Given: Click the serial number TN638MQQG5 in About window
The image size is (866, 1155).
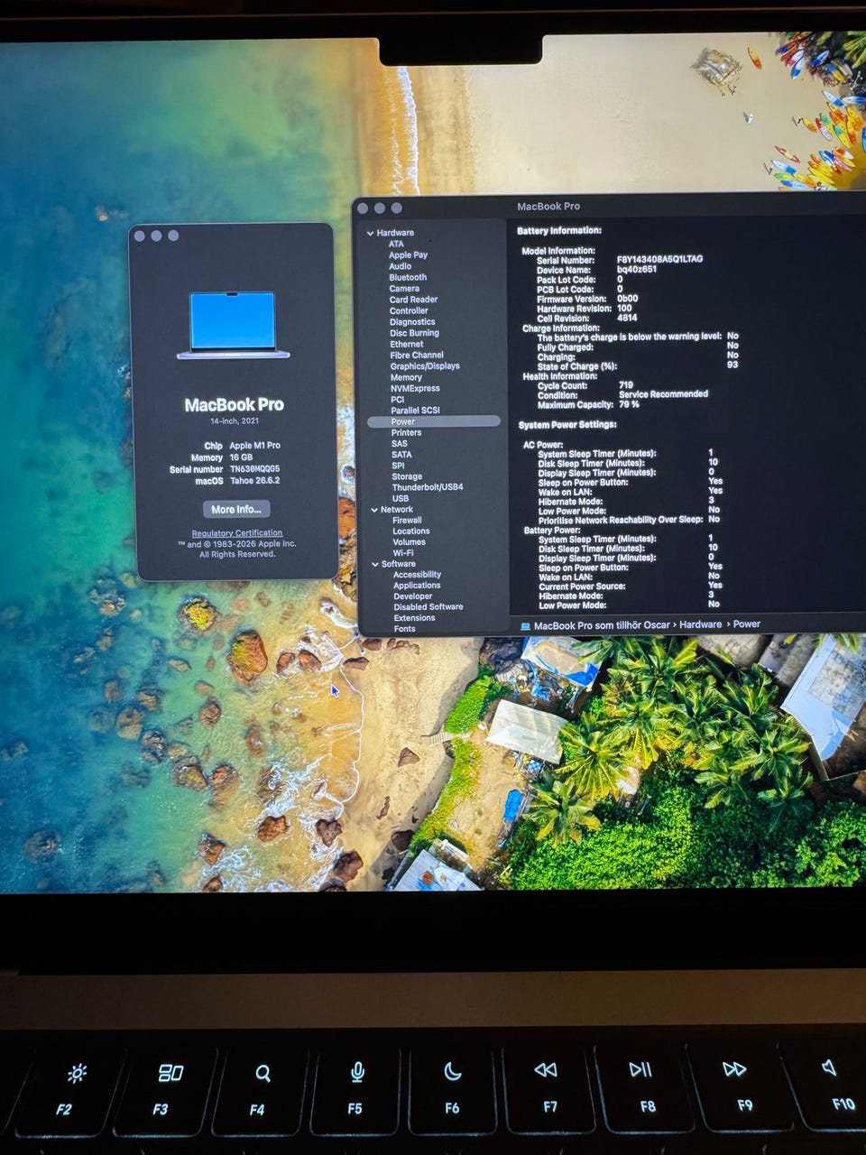Looking at the screenshot, I should pyautogui.click(x=254, y=469).
